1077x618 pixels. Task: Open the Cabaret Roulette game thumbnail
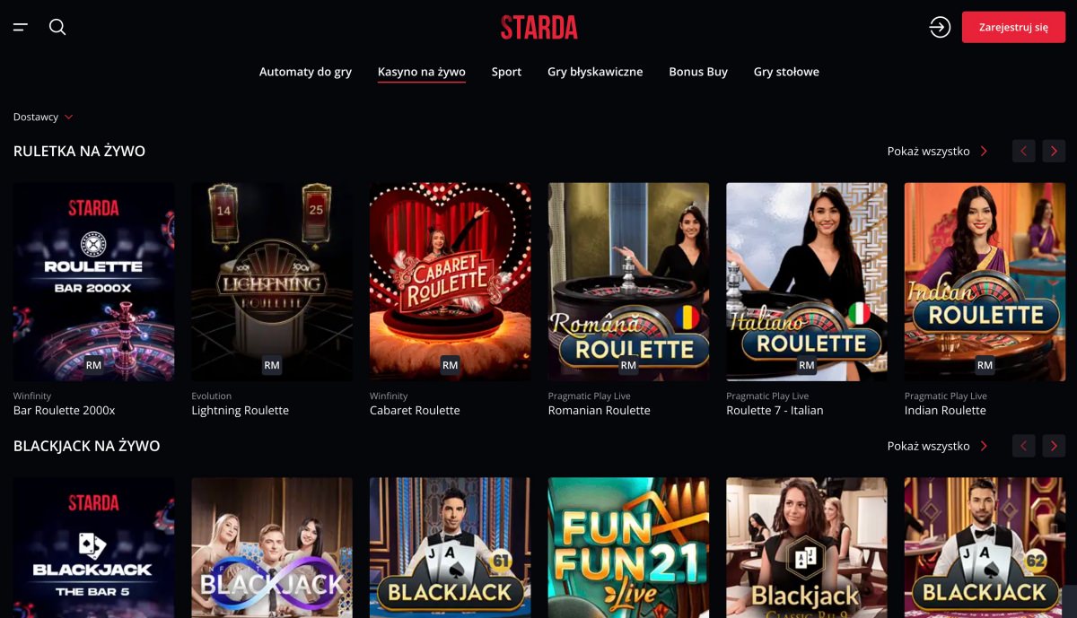coord(450,282)
